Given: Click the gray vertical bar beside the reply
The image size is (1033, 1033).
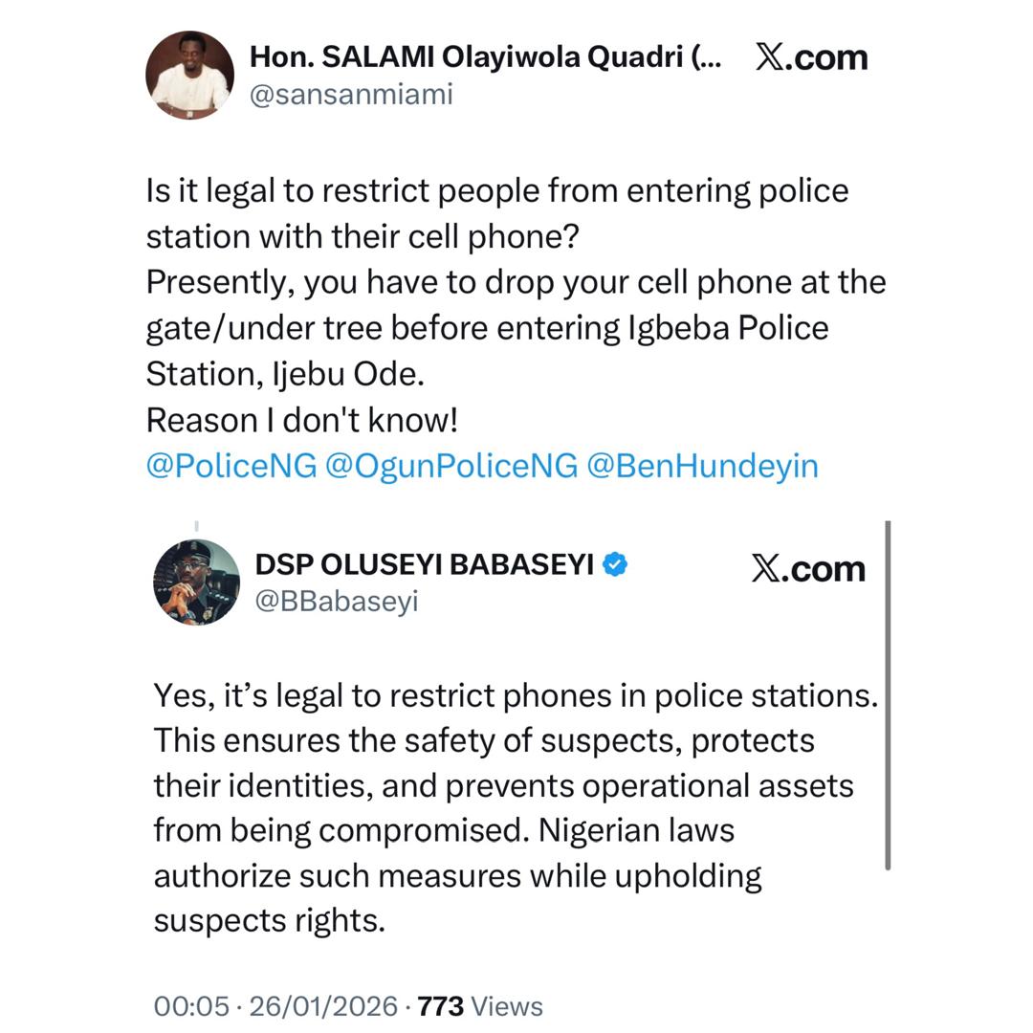Looking at the screenshot, I should (888, 695).
